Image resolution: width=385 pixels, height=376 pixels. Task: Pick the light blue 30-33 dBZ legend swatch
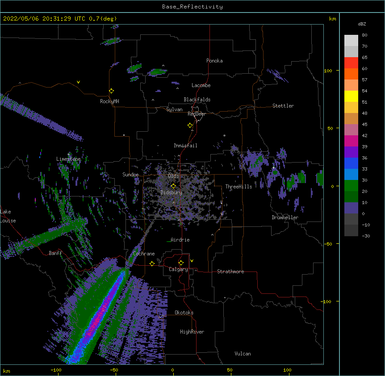point(351,174)
